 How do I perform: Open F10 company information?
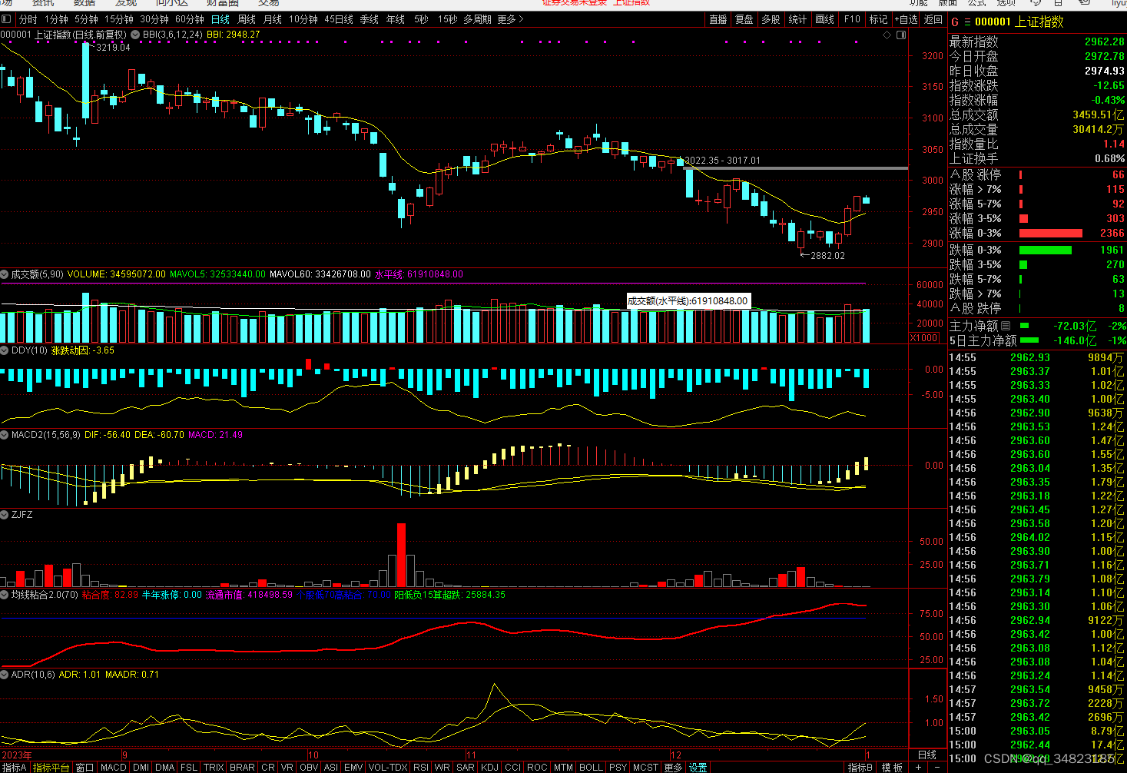tap(852, 19)
